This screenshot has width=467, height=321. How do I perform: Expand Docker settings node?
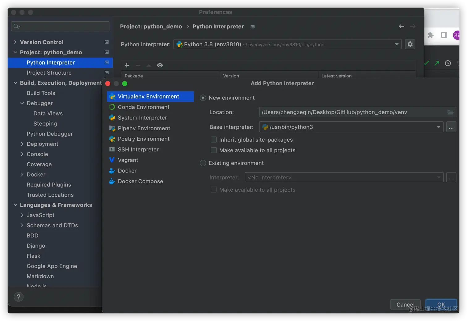(22, 174)
